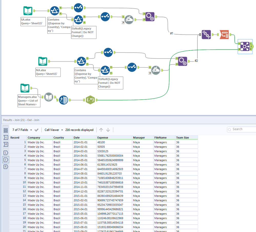The height and width of the screenshot is (232, 256).
Task: View the R input data in Results
Action: [x=6, y=144]
